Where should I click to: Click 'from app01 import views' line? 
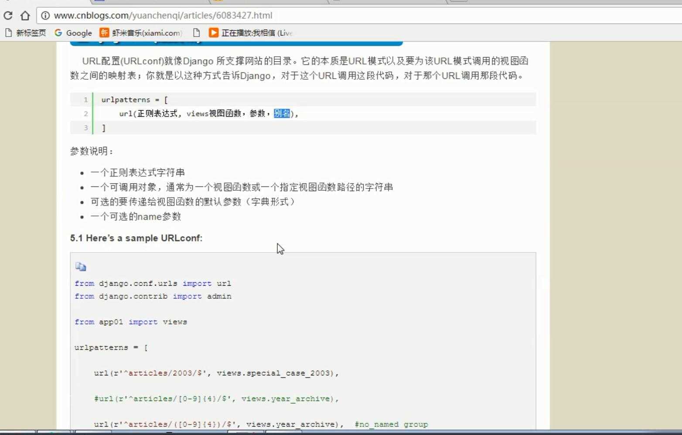pos(130,322)
